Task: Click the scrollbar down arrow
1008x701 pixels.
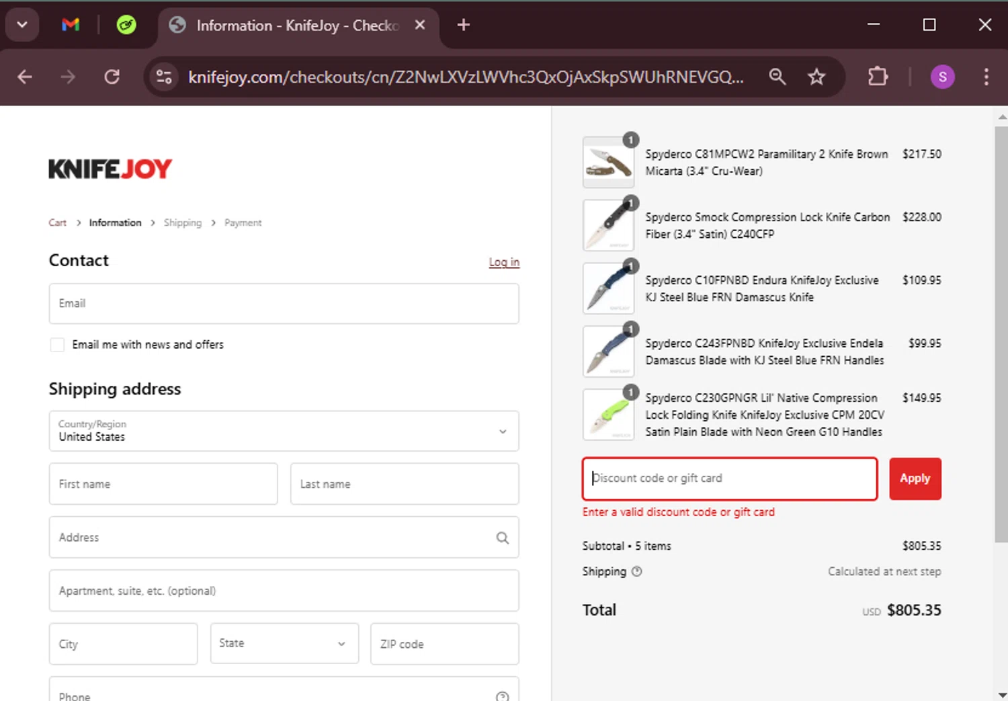Action: click(x=1002, y=694)
